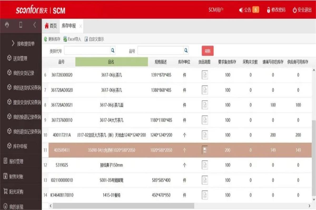Sort by the 品名 column header

pos(111,62)
